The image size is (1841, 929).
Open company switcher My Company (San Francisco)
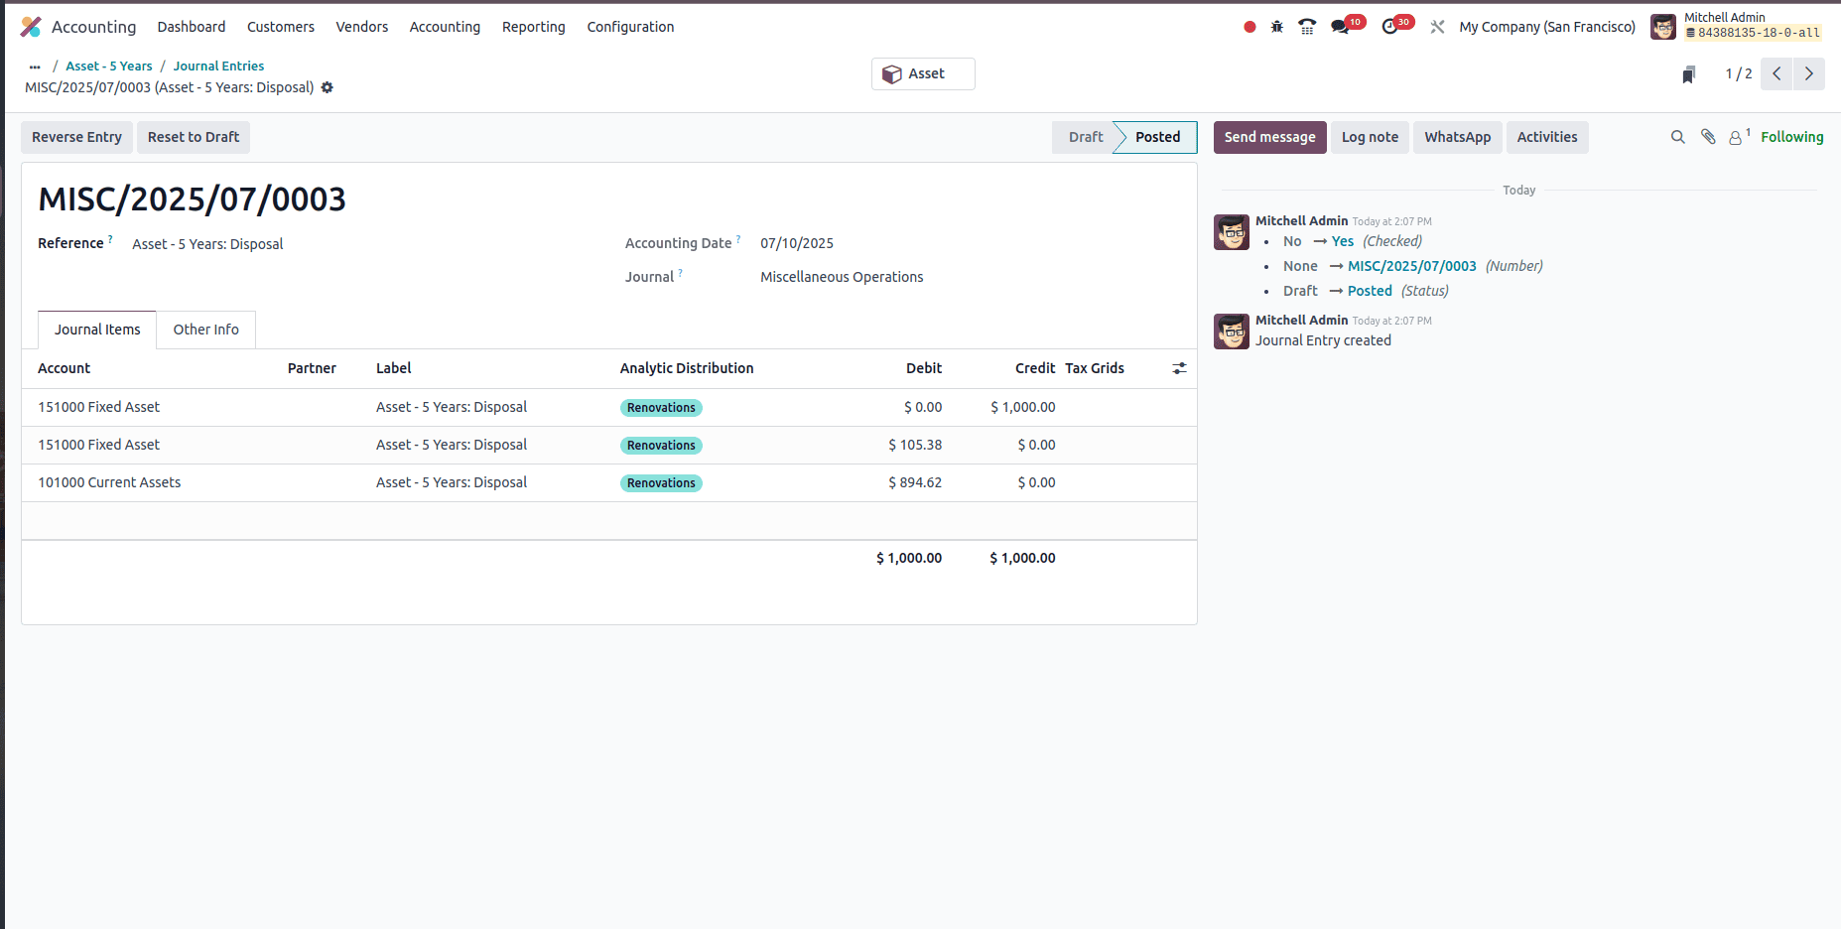[1547, 27]
